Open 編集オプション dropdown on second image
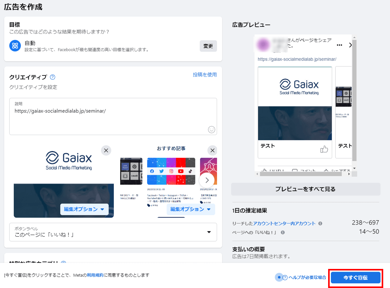This screenshot has height=288, width=390. (x=191, y=209)
